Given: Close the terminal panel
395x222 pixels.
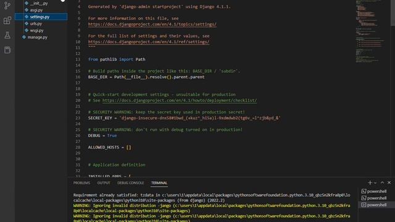Looking at the screenshot, I should (x=389, y=183).
